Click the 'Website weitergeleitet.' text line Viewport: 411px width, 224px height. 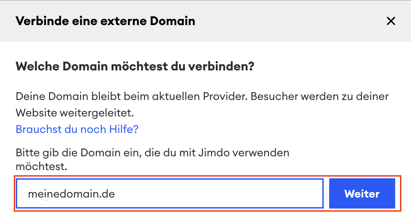pos(75,112)
